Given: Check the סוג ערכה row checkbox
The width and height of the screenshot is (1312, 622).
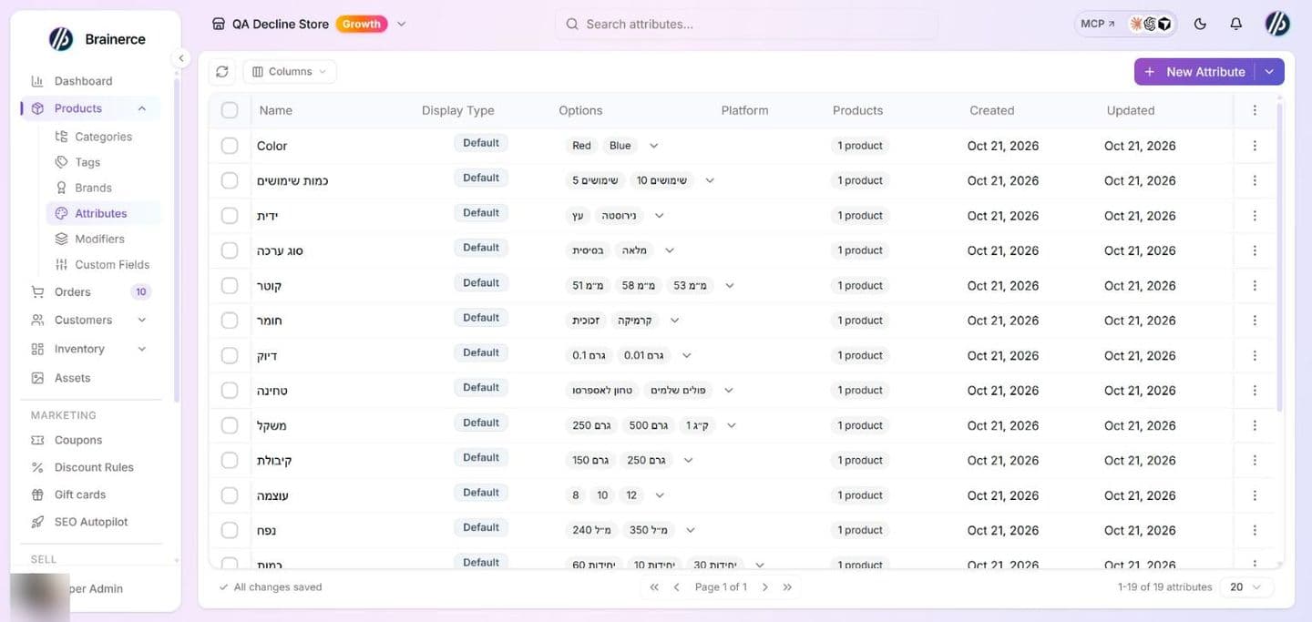Looking at the screenshot, I should (230, 250).
